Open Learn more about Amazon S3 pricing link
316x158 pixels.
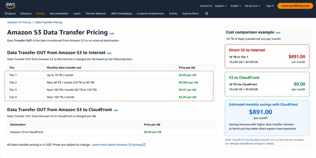click(x=118, y=145)
